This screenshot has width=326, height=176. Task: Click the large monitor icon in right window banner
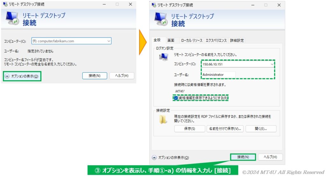tap(161, 19)
